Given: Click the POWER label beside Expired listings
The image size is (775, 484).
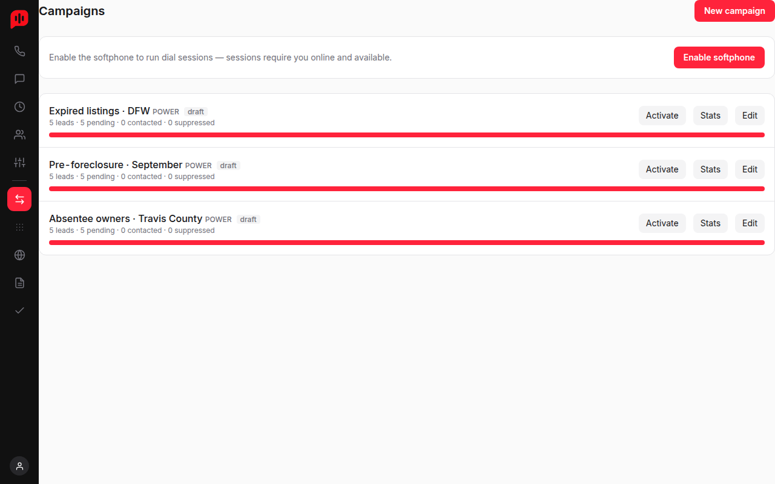Looking at the screenshot, I should [166, 112].
